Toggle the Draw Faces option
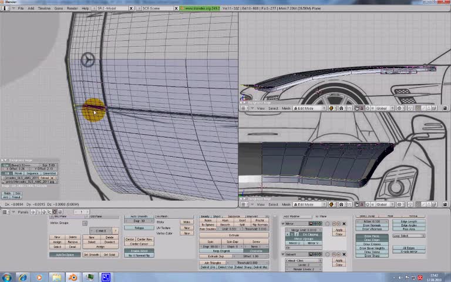The width and height of the screenshot is (451, 282). (372, 236)
